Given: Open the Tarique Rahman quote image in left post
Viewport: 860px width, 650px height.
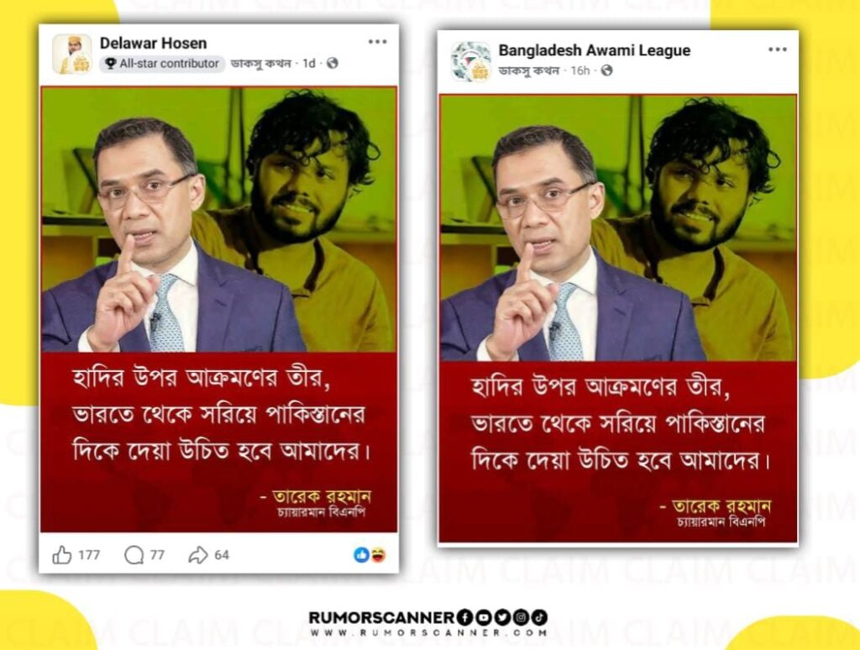Looking at the screenshot, I should [219, 309].
